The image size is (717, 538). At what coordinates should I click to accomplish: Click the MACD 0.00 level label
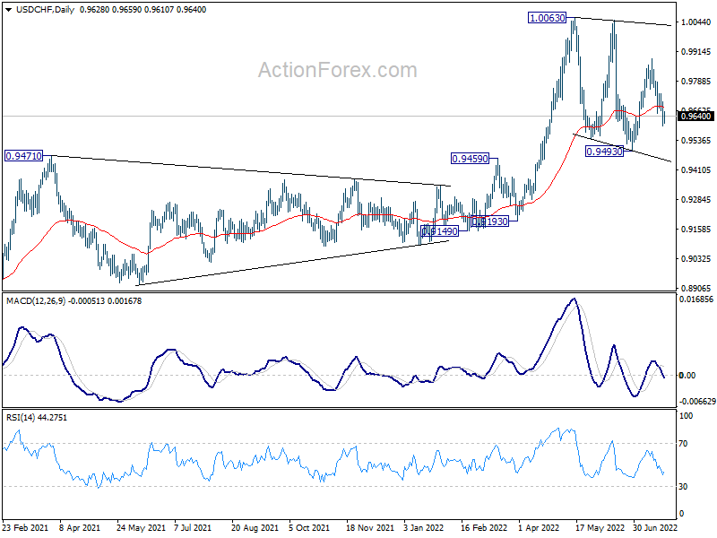(x=687, y=375)
